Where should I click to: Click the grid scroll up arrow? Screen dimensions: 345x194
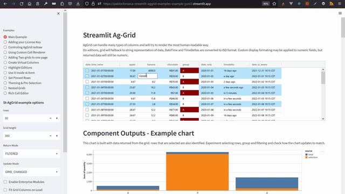click(x=323, y=70)
